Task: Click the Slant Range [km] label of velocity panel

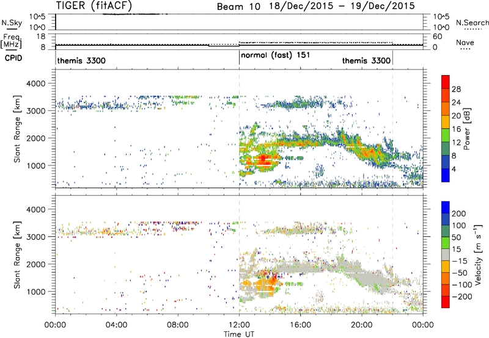Action: click(x=17, y=255)
